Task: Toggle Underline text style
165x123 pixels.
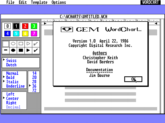Action: coord(15,86)
